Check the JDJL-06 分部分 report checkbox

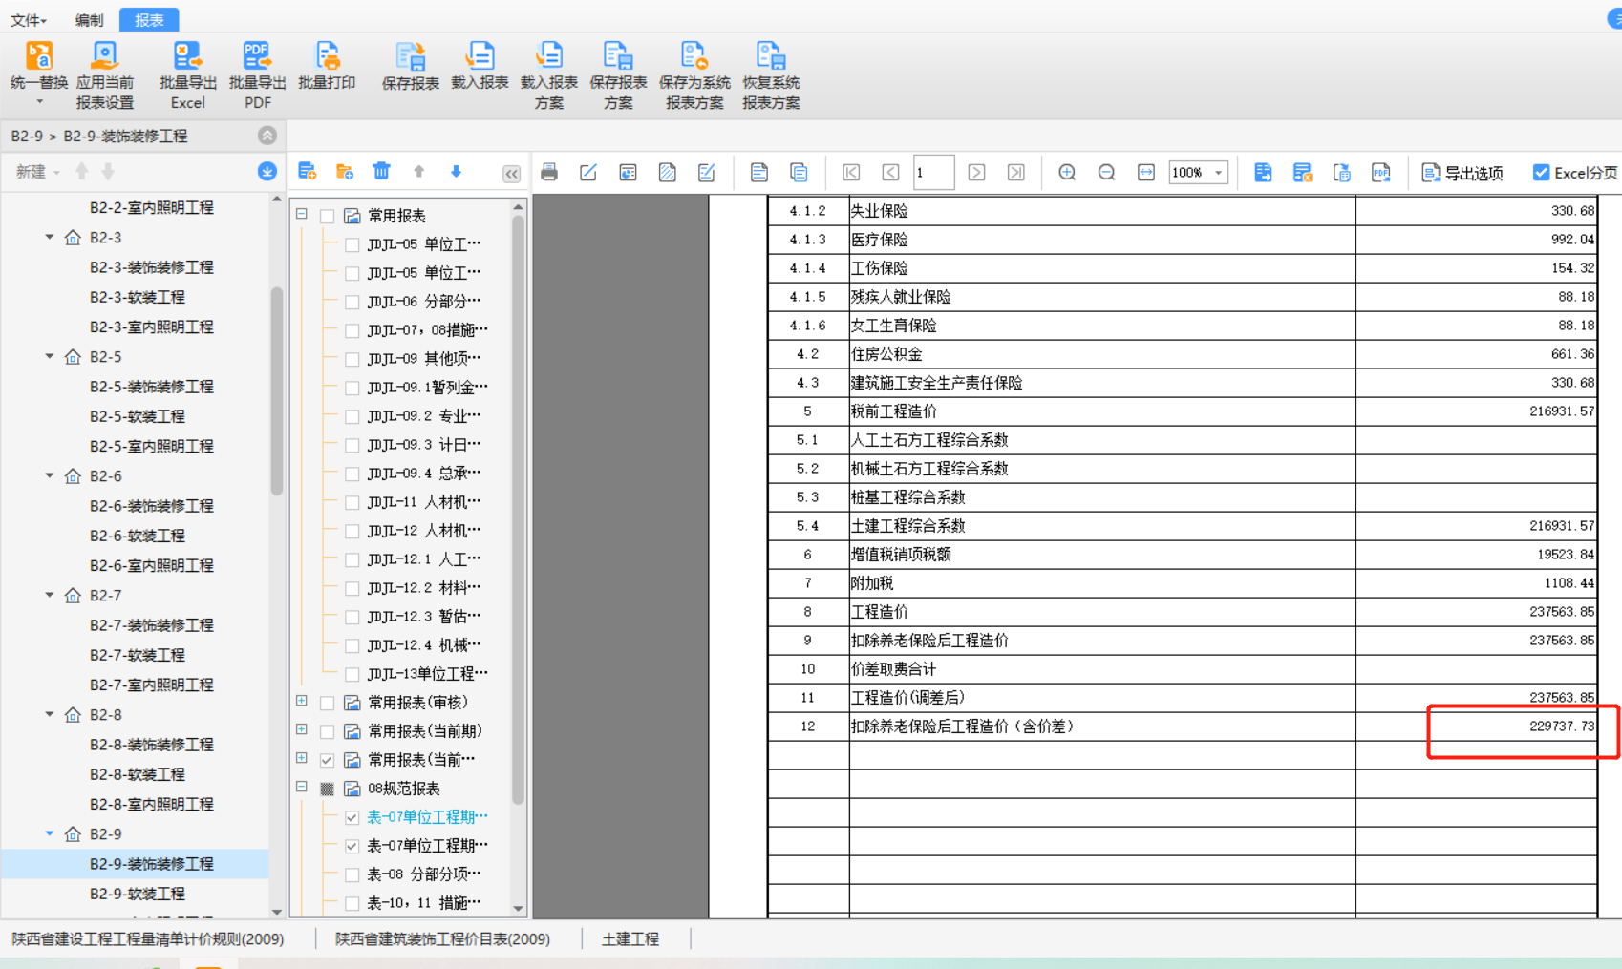352,302
